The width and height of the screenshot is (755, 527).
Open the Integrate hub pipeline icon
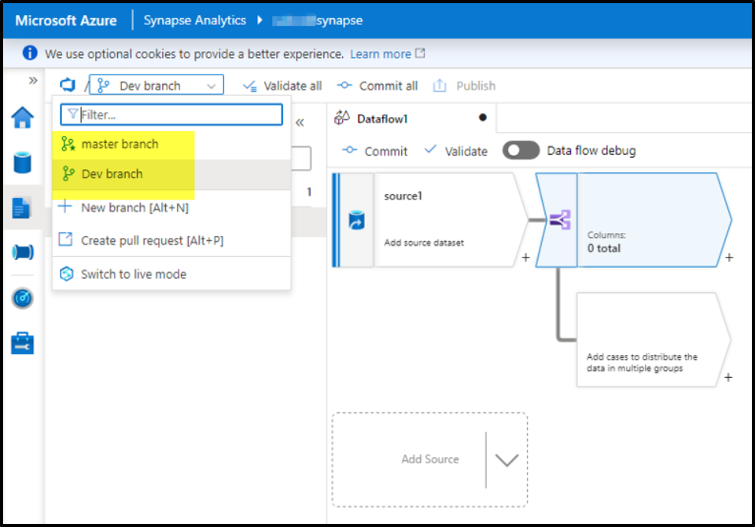click(x=22, y=252)
